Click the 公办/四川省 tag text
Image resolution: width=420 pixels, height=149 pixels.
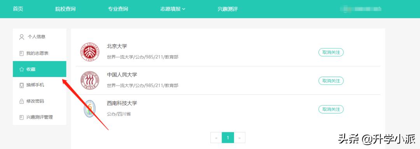coord(119,114)
